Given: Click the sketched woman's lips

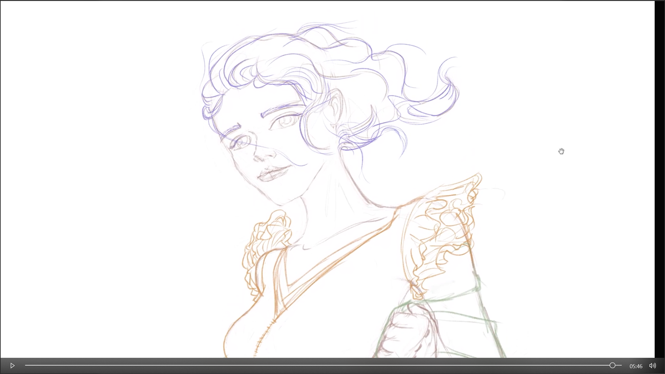Looking at the screenshot, I should point(274,173).
